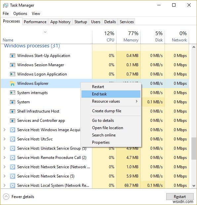Click gear icon of Service Host: Network Service (5)
Image resolution: width=197 pixels, height=205 pixels.
tap(13, 176)
